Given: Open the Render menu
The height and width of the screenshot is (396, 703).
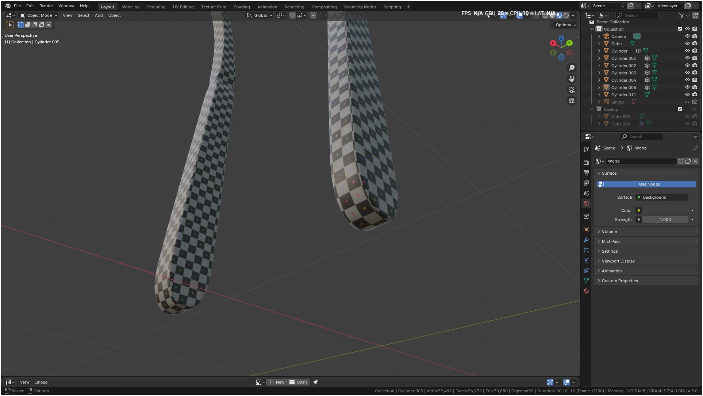Looking at the screenshot, I should (x=46, y=6).
